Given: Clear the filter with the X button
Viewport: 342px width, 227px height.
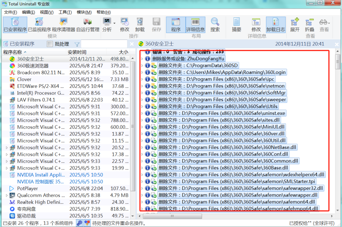Looking at the screenshot, I should tap(131, 44).
